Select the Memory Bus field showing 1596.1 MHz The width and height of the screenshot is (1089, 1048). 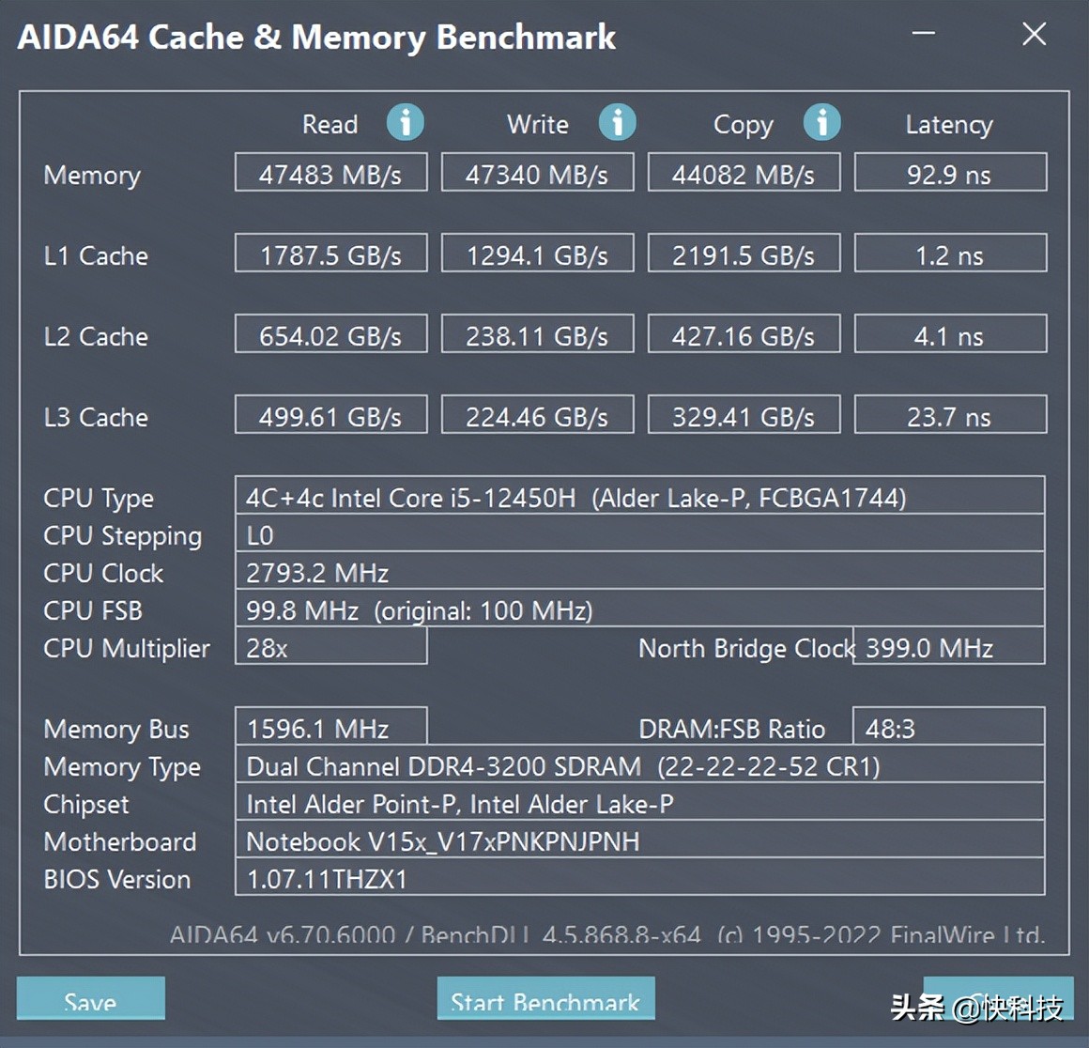coord(330,727)
